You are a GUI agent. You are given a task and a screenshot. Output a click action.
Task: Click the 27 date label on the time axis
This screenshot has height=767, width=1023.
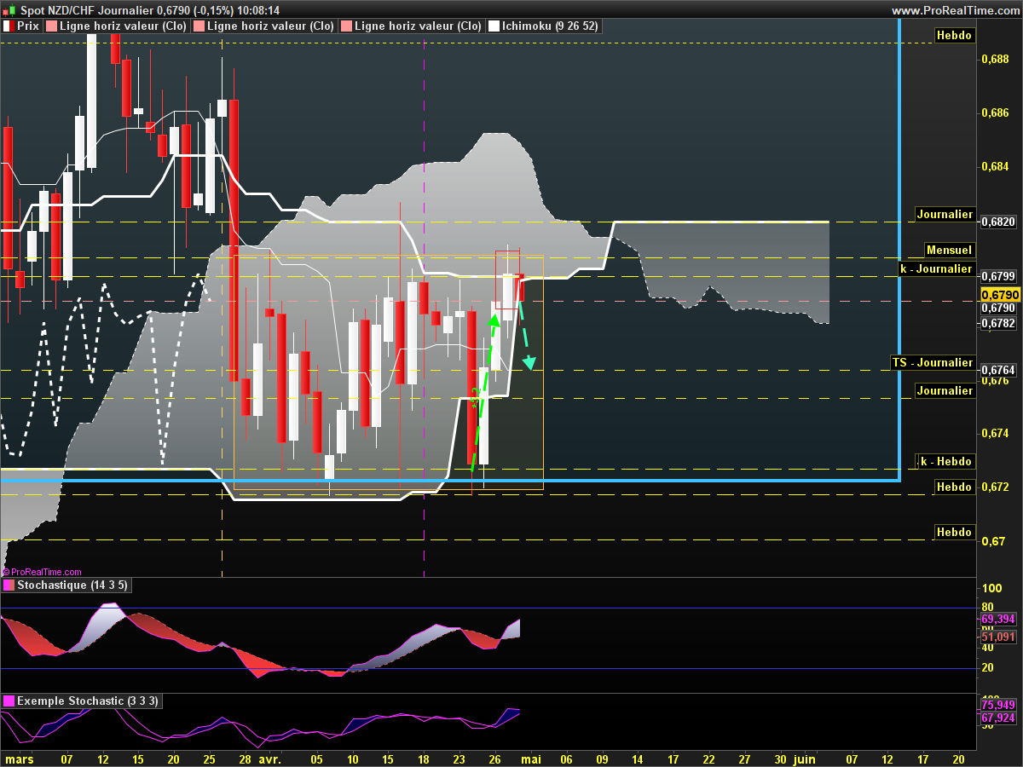point(744,758)
